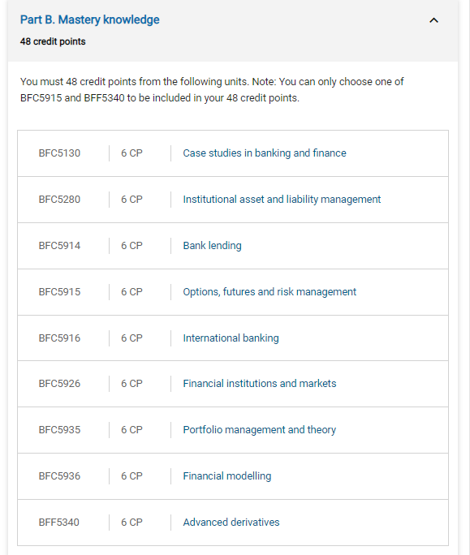Open Institutional asset and liability management unit
The height and width of the screenshot is (555, 470).
click(x=282, y=200)
